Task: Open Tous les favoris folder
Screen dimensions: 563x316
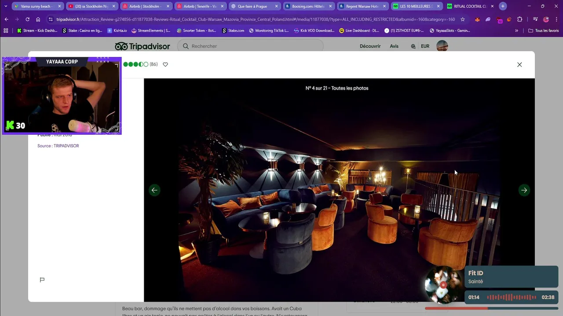Action: tap(544, 31)
